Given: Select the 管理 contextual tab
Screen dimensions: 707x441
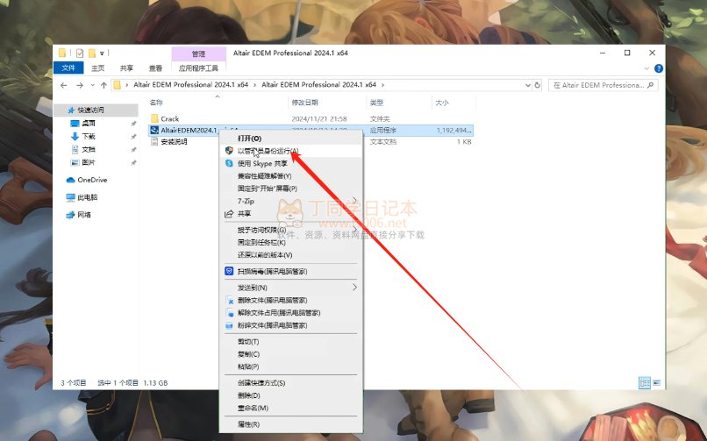Looking at the screenshot, I should [x=198, y=53].
